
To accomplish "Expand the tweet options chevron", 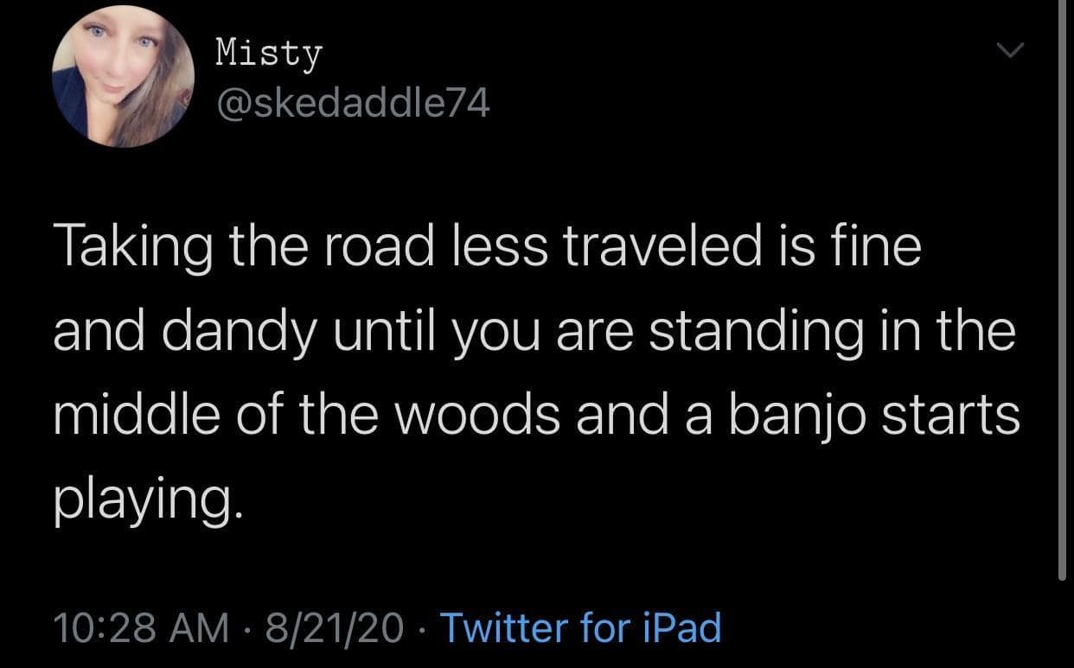I will click(x=1007, y=53).
